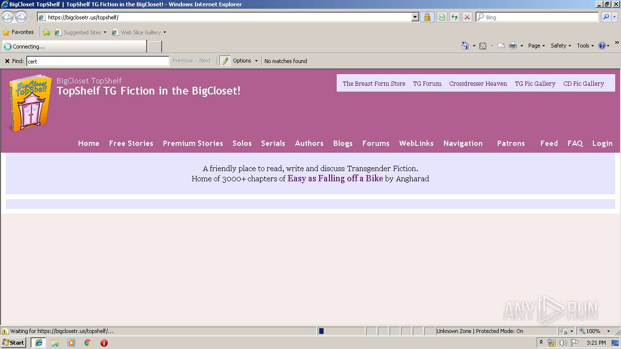Open Internet Explorer from the taskbar
The height and width of the screenshot is (349, 621).
pos(39,343)
